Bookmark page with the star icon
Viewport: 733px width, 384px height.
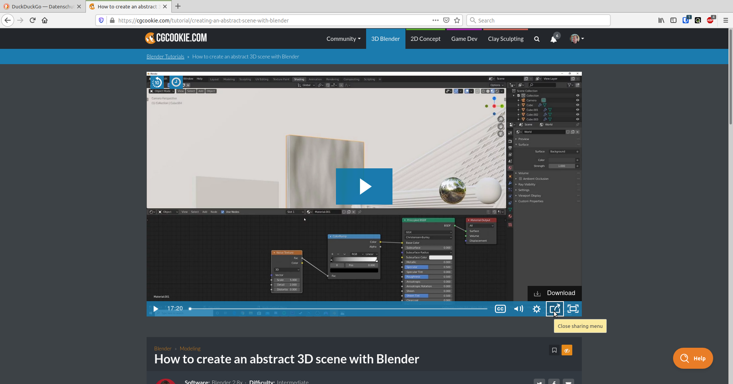click(457, 20)
